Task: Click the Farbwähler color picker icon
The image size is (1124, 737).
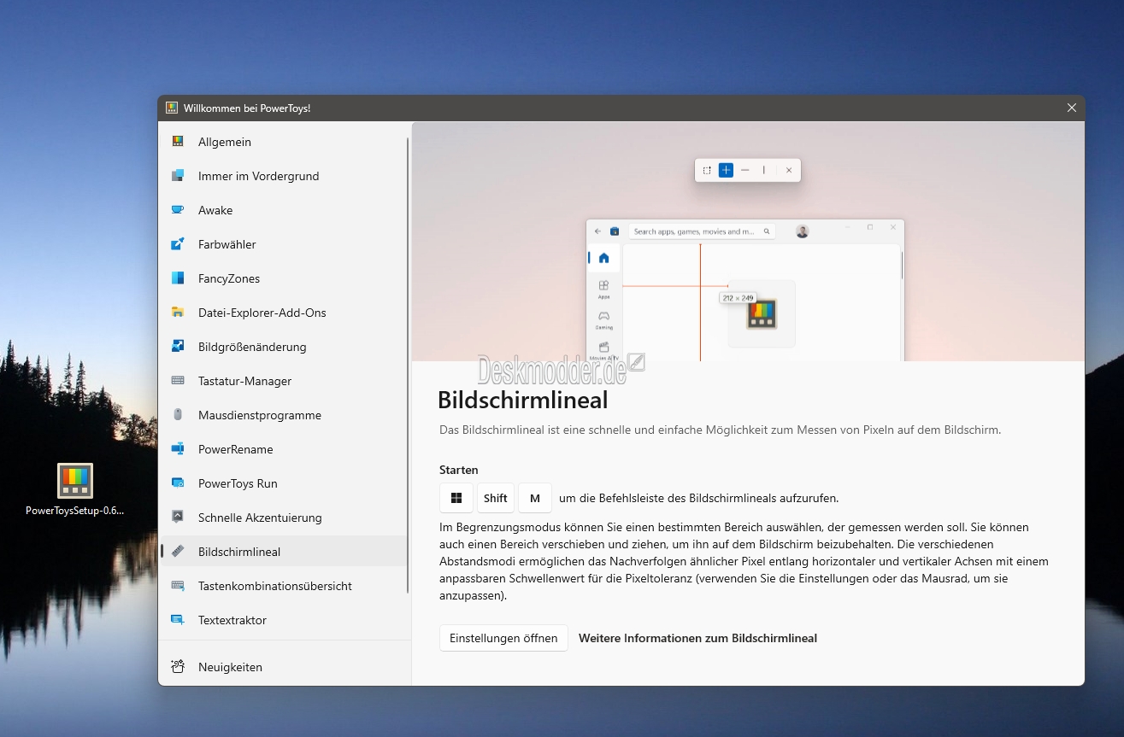Action: point(178,244)
